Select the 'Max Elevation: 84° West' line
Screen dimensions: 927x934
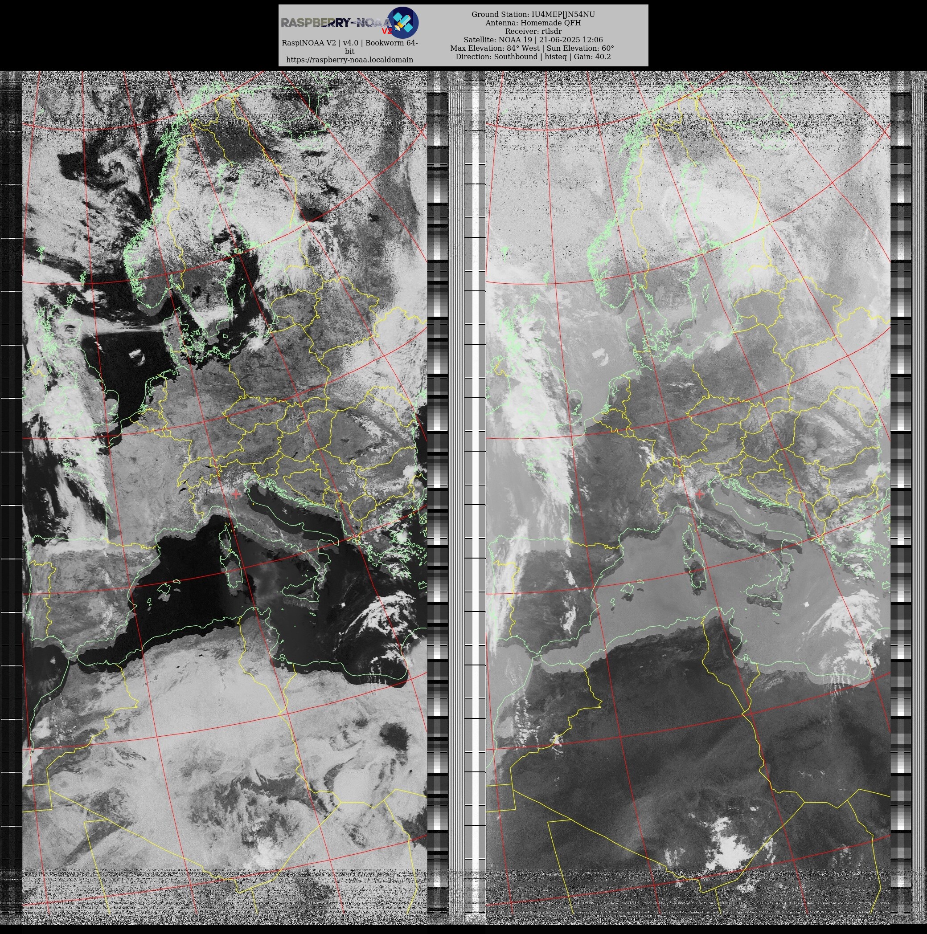tap(495, 49)
